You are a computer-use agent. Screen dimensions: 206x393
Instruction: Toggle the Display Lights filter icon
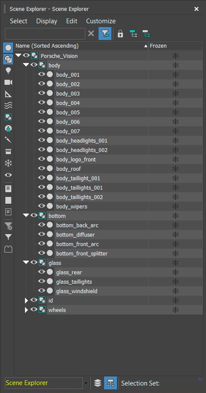point(8,71)
